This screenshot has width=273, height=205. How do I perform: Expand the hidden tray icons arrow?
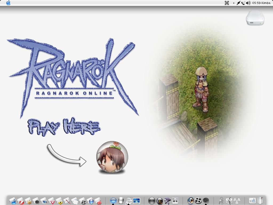point(234,3)
